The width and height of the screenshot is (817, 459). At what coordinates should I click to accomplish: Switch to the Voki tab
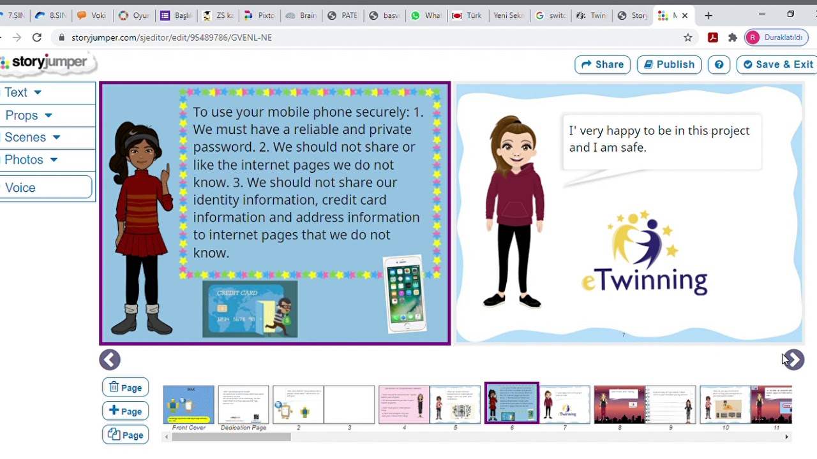[x=93, y=15]
